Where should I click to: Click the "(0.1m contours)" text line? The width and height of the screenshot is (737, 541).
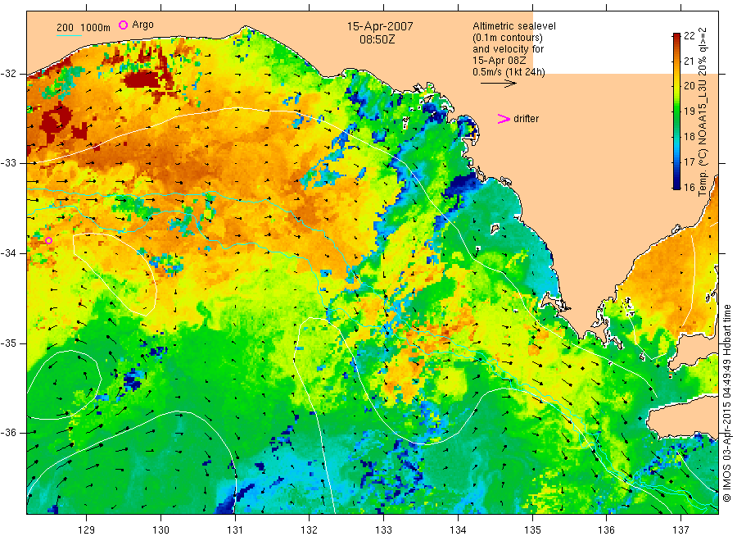click(x=507, y=38)
